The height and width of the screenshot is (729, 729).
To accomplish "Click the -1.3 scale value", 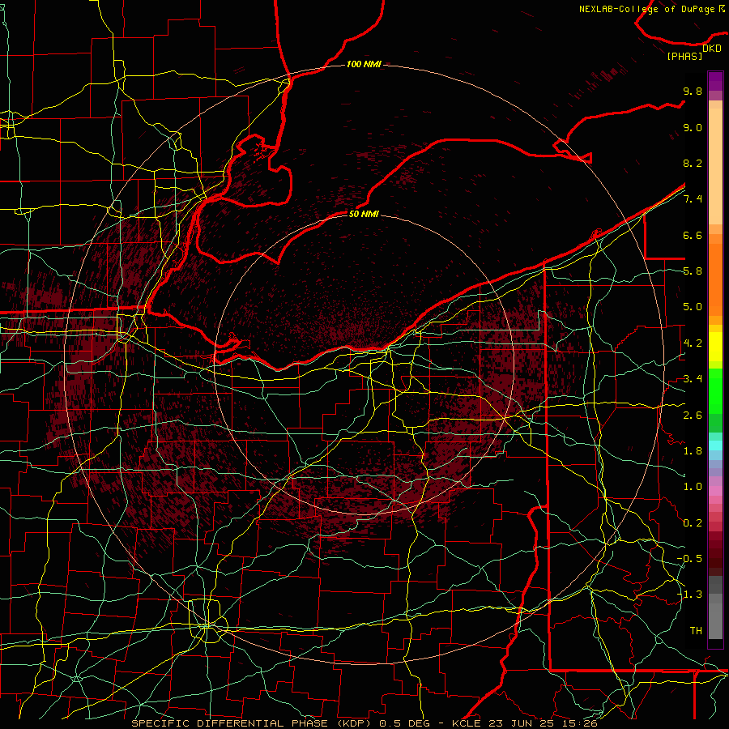I will click(689, 595).
